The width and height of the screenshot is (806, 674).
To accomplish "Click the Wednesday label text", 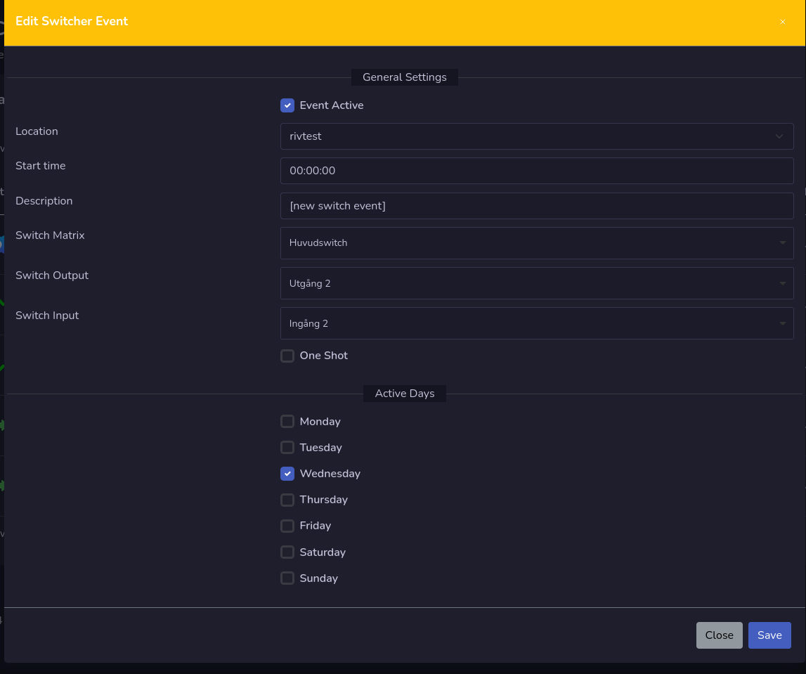I will click(x=330, y=474).
